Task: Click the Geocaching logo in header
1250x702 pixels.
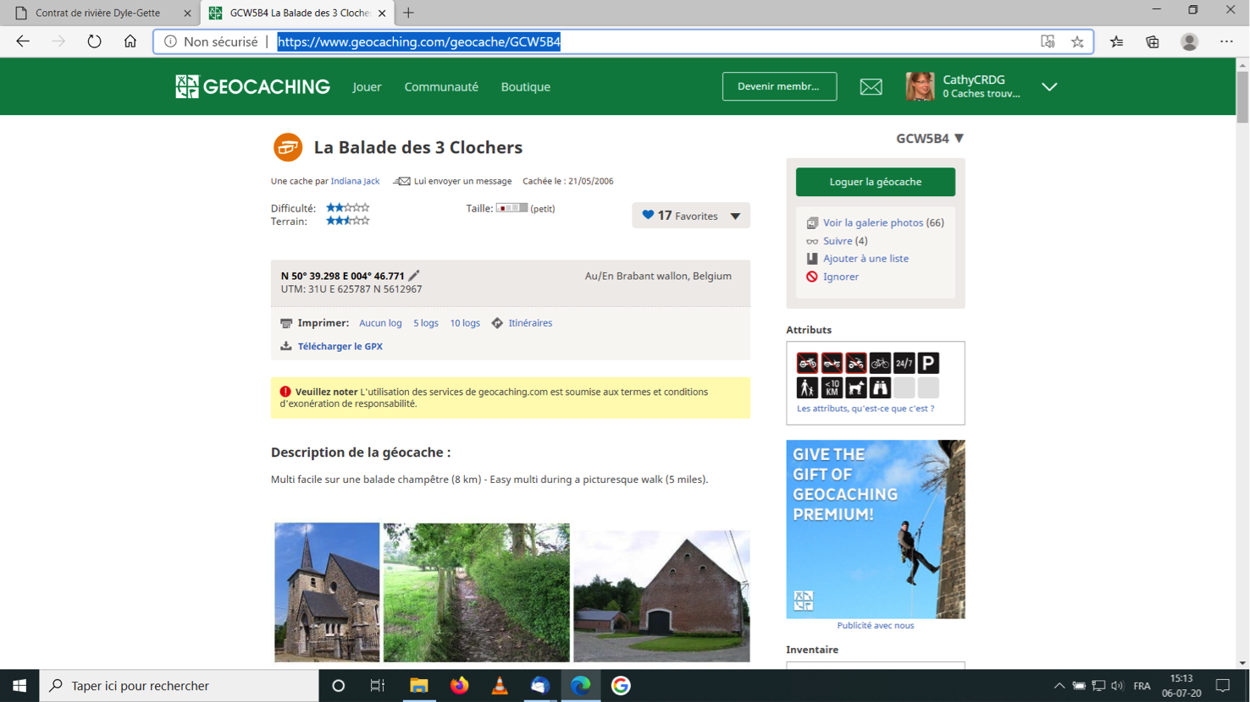Action: [252, 87]
